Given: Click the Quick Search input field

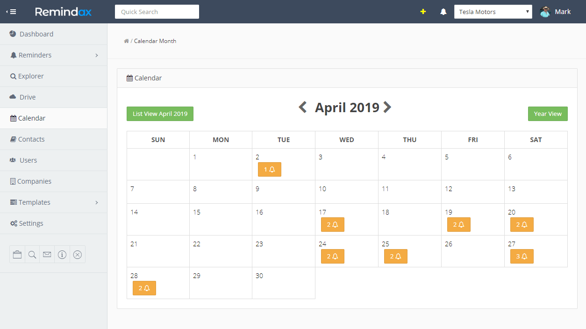Looking at the screenshot, I should [x=157, y=11].
